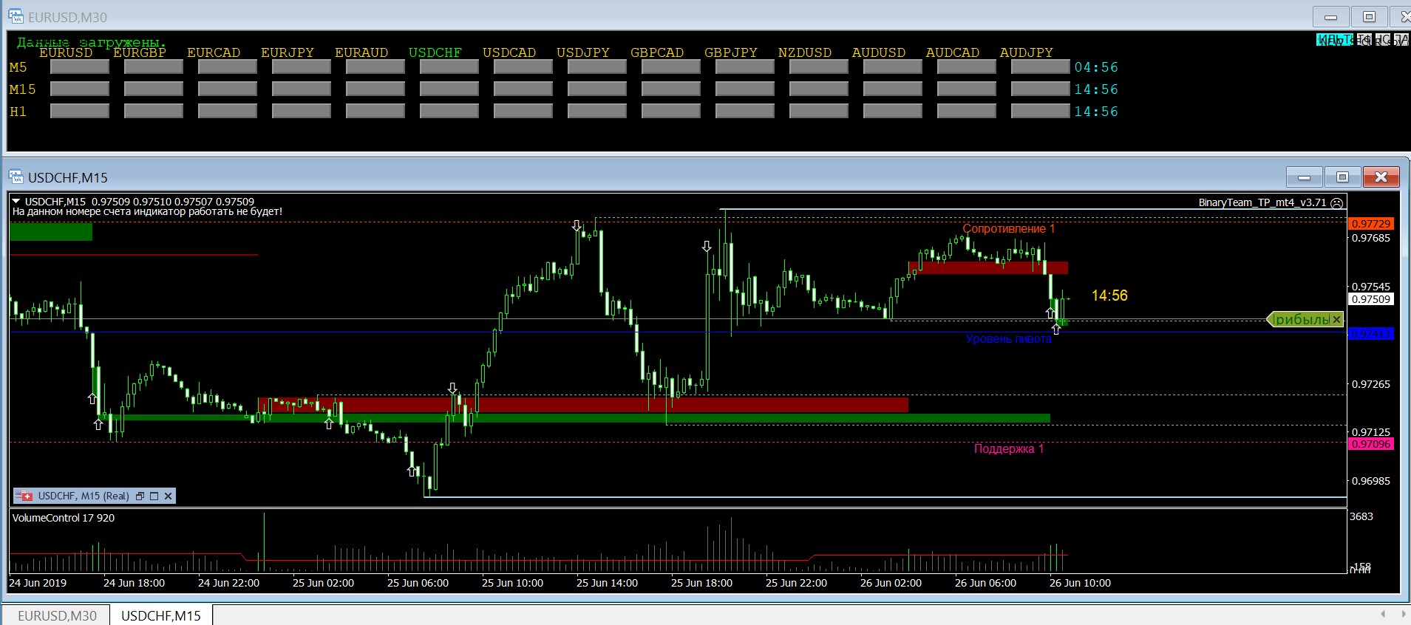Remove the green profit level label
The image size is (1411, 625).
[1336, 320]
